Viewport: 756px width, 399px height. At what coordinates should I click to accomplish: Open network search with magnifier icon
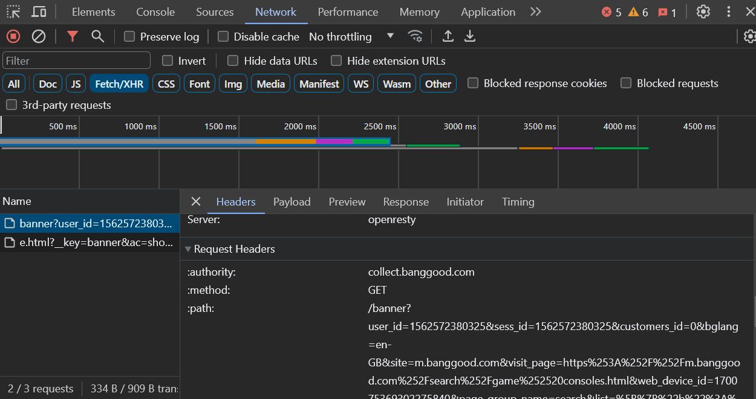[x=98, y=36]
